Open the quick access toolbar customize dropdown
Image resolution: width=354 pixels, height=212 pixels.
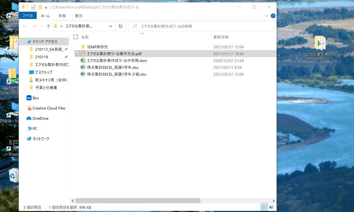pyautogui.click(x=46, y=8)
